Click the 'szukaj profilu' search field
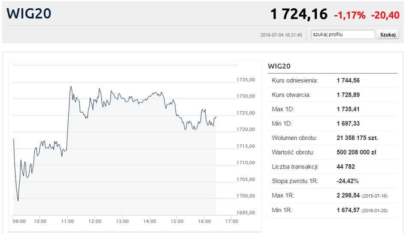The height and width of the screenshot is (234, 405). (343, 35)
